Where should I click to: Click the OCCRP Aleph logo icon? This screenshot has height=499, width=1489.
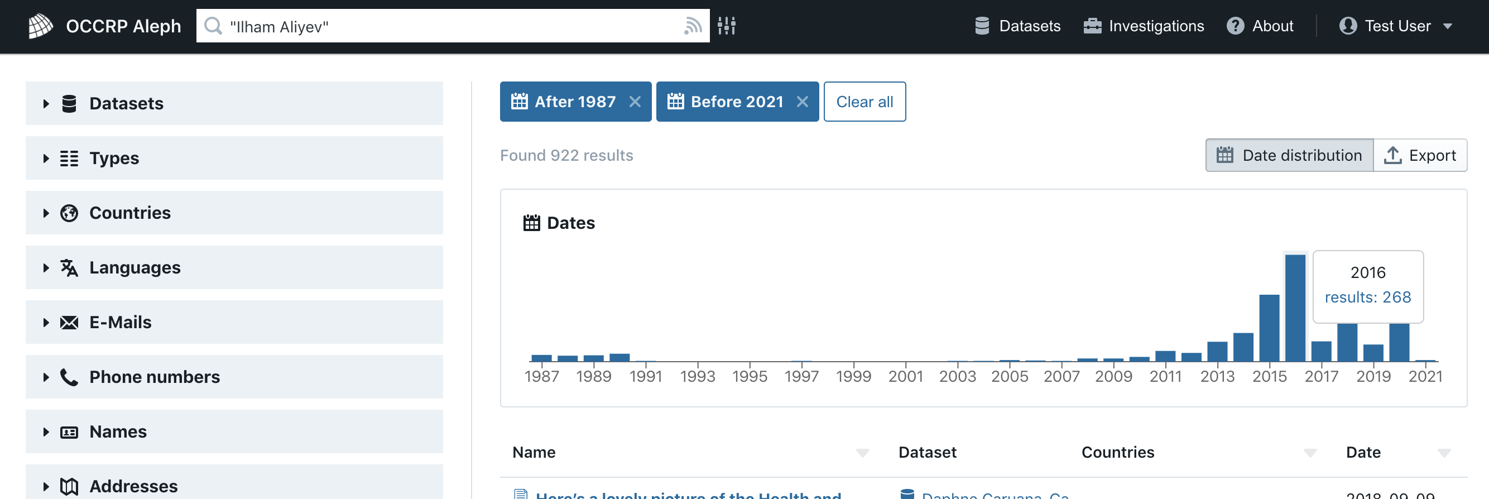tap(40, 26)
